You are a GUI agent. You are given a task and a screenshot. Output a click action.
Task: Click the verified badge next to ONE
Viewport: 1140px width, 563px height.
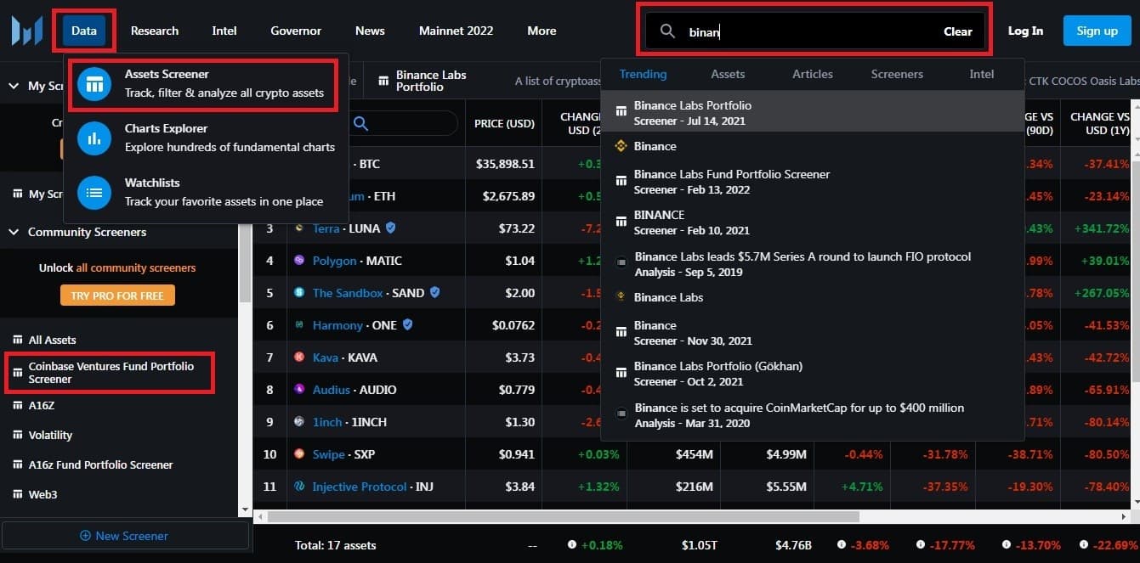point(408,325)
